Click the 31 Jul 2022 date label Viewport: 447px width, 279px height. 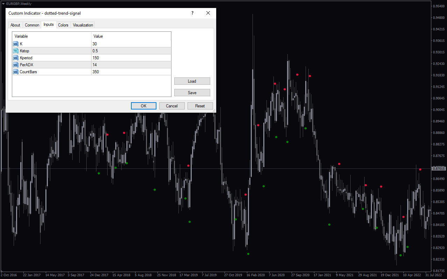coord(433,275)
